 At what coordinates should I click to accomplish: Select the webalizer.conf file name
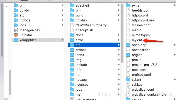(x=143, y=90)
